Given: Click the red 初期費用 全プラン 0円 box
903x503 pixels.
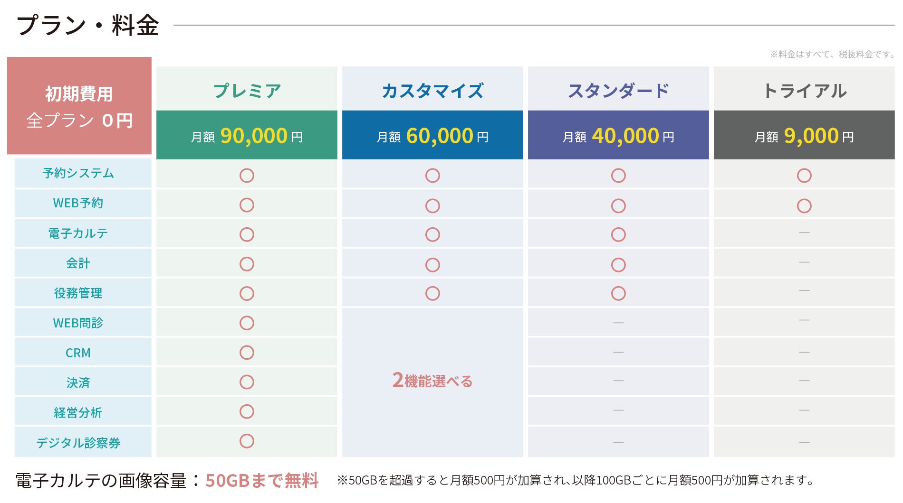Looking at the screenshot, I should pos(79,106).
